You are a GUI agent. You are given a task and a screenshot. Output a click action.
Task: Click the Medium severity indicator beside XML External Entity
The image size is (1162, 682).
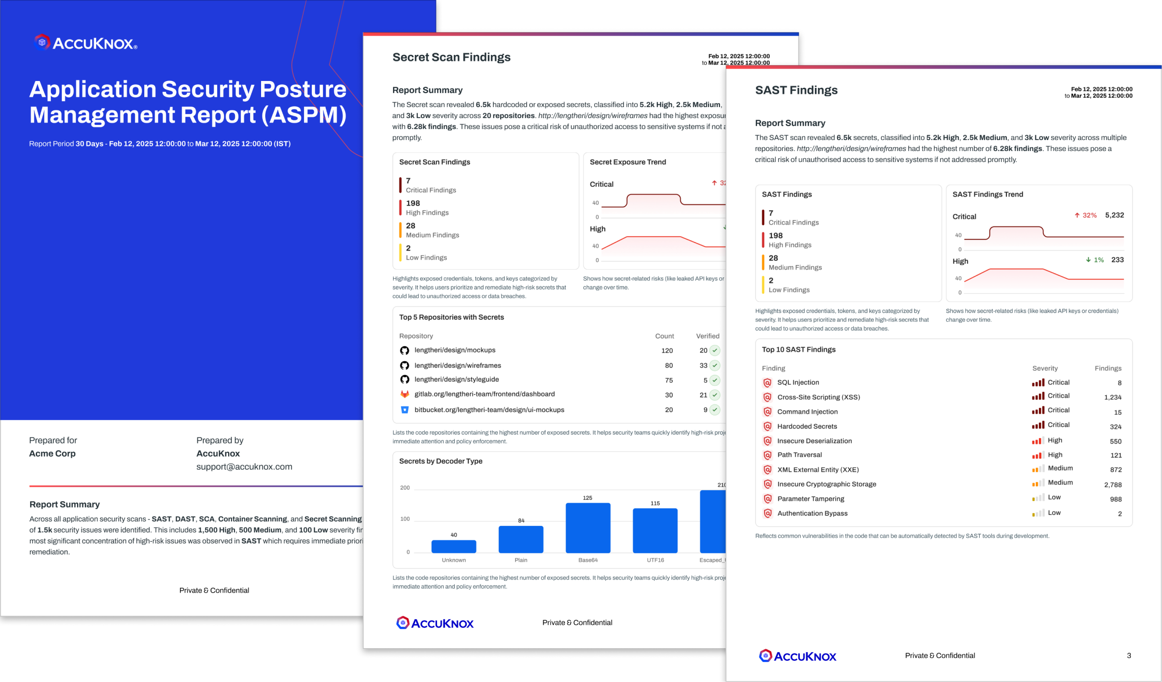pos(1038,470)
